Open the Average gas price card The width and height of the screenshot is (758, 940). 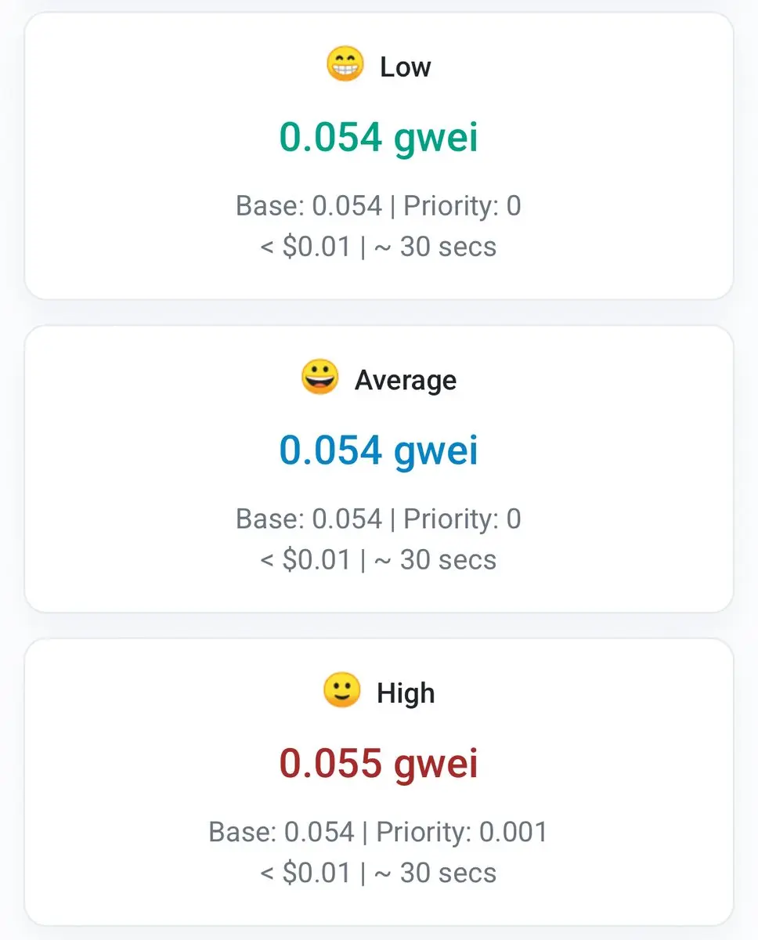click(x=379, y=469)
